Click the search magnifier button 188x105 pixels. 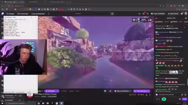tap(112, 14)
